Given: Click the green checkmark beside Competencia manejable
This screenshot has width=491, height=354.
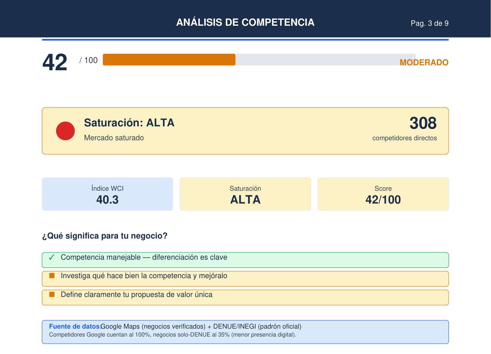Looking at the screenshot, I should pyautogui.click(x=51, y=258).
